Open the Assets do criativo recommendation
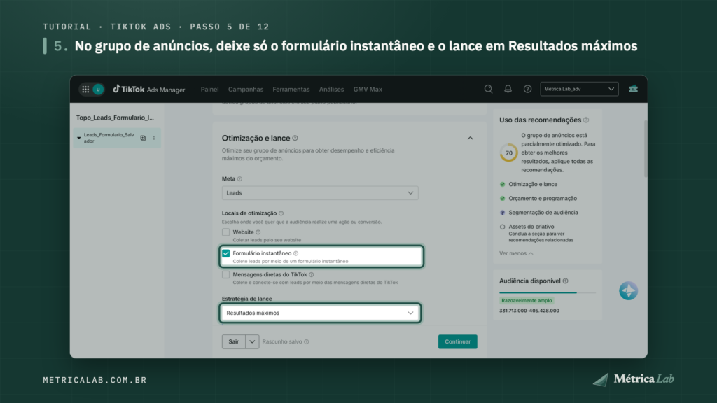Image resolution: width=717 pixels, height=403 pixels. (x=531, y=227)
